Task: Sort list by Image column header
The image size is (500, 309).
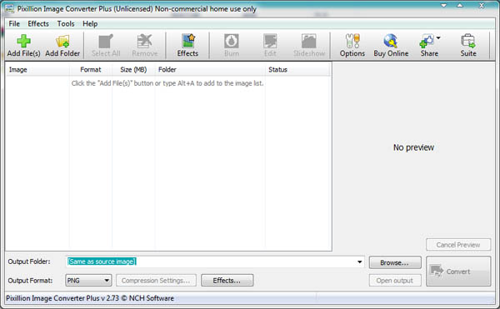Action: (x=37, y=70)
